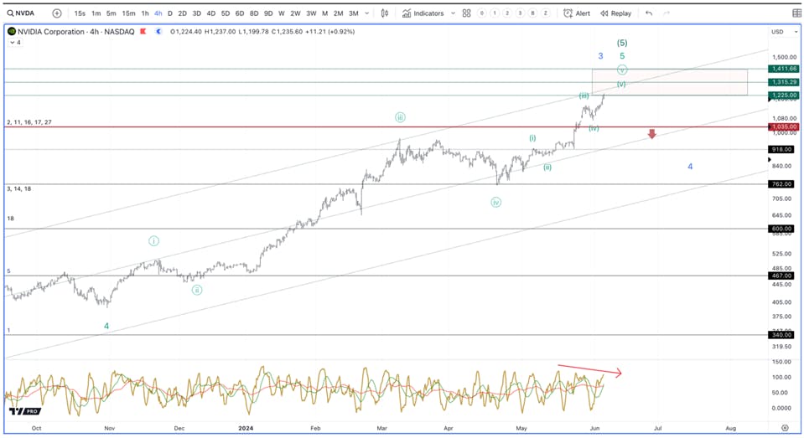Click the 2024 time axis label
This screenshot has height=438, width=804.
(x=246, y=428)
